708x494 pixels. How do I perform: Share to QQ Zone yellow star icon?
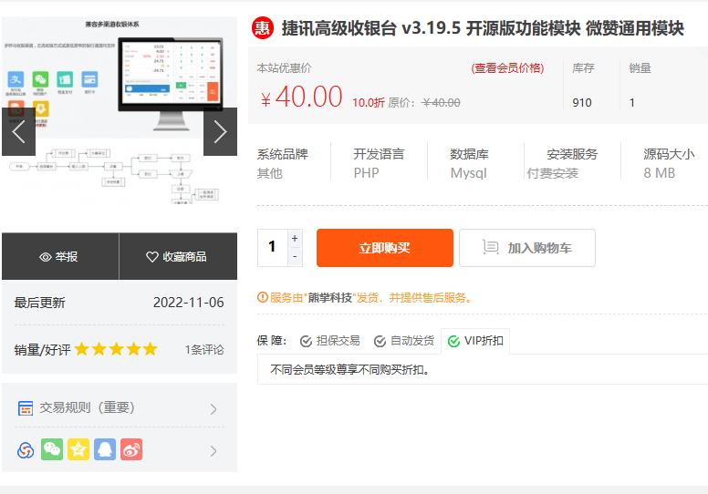(78, 449)
